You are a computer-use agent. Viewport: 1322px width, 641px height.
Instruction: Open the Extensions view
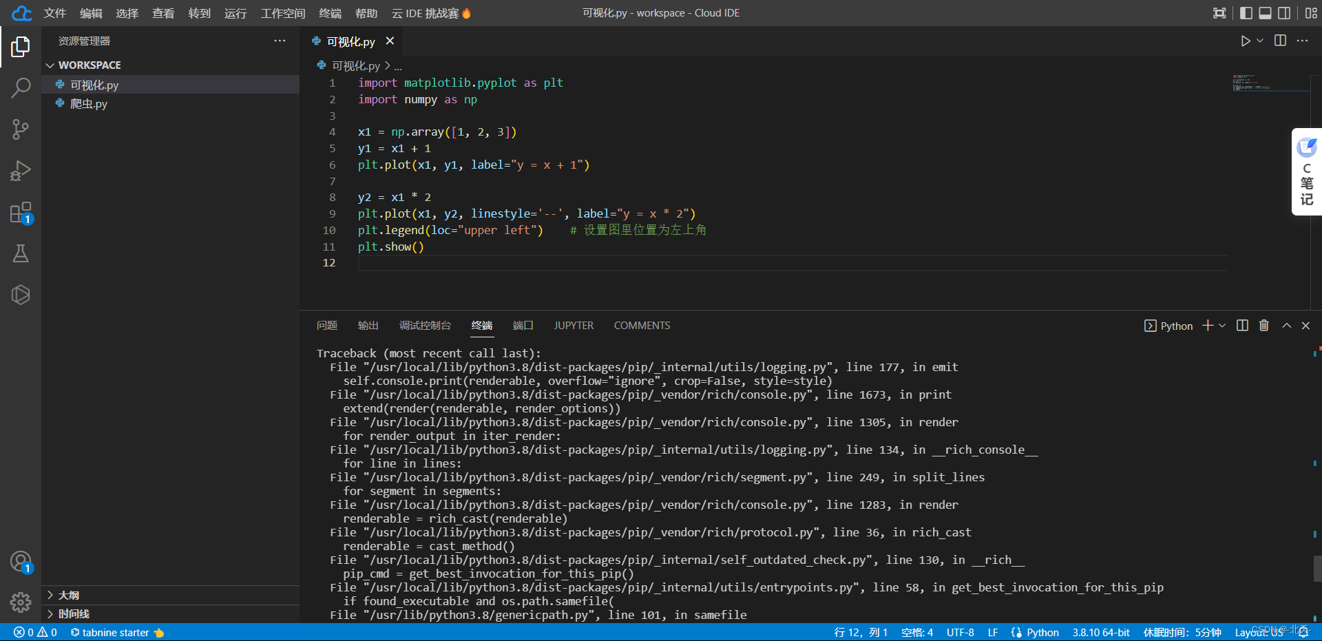pyautogui.click(x=21, y=213)
